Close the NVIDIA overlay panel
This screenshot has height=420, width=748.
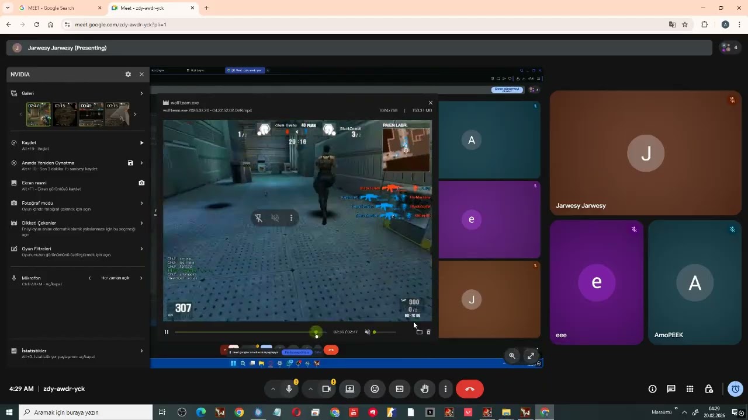(x=141, y=74)
